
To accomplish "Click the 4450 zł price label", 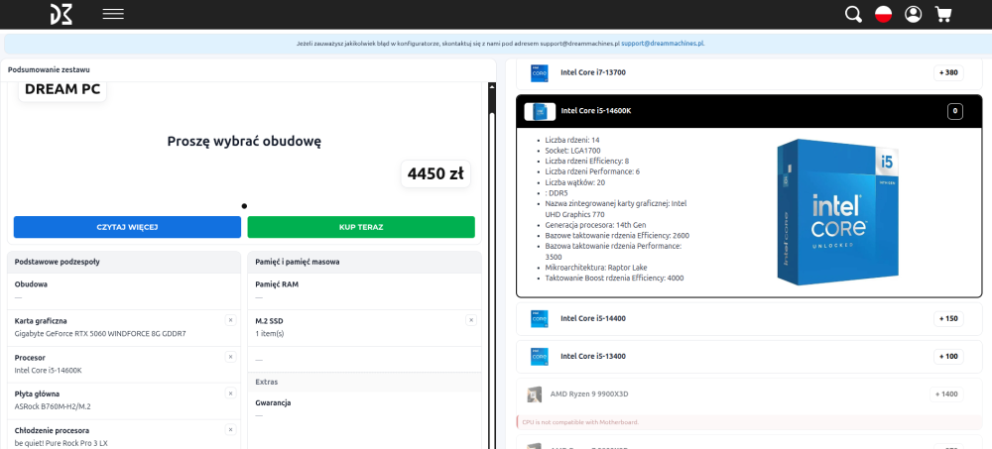I will click(435, 173).
